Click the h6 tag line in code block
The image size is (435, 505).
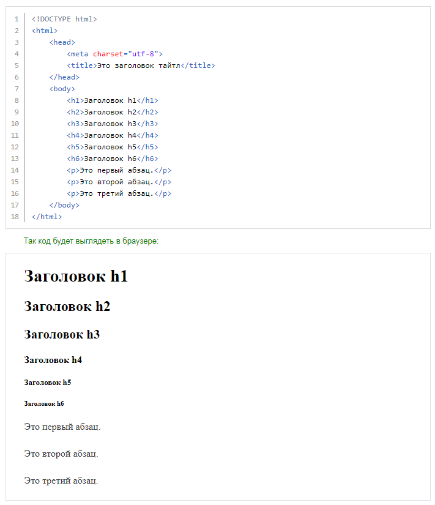(113, 159)
